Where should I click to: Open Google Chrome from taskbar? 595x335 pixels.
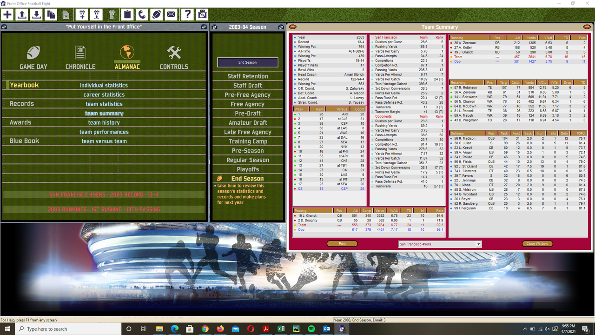(x=205, y=328)
